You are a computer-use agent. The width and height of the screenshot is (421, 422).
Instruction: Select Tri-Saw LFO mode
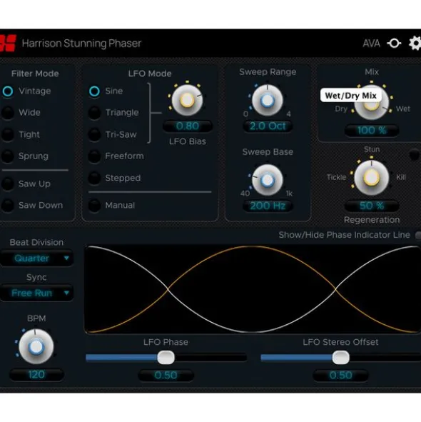coord(94,134)
